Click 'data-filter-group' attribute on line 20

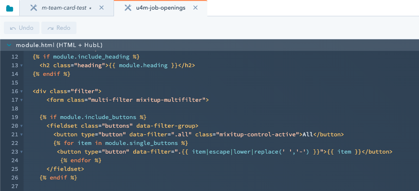pyautogui.click(x=165, y=126)
